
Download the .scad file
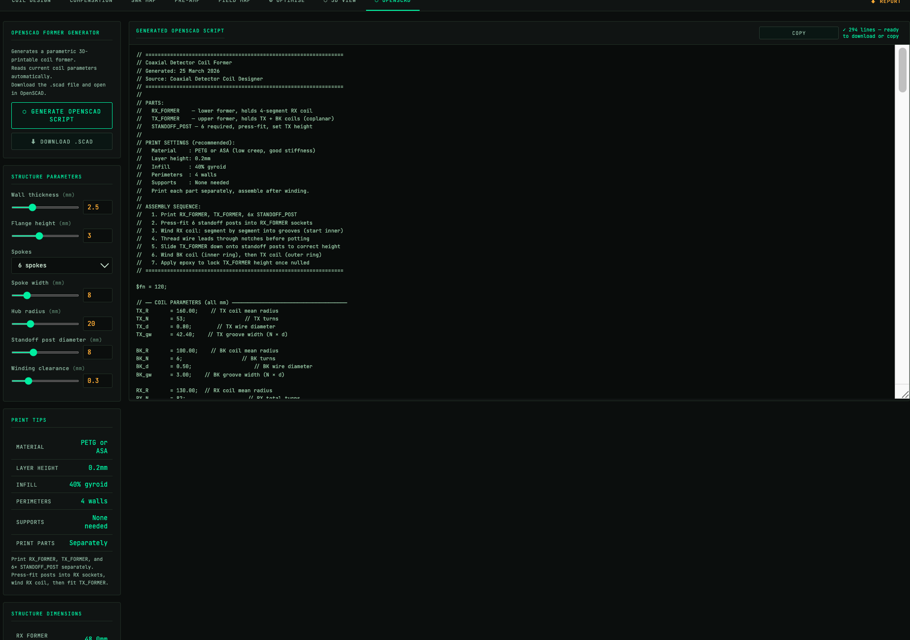(62, 142)
